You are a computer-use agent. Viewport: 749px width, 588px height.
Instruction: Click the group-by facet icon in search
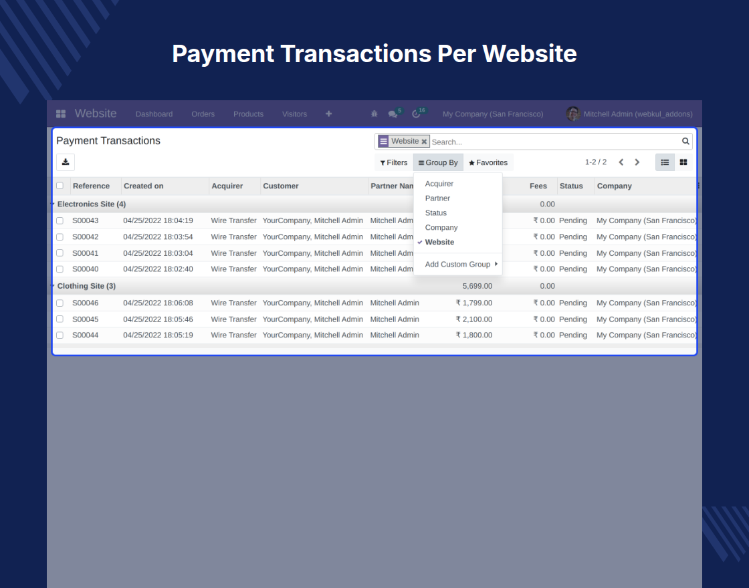click(x=384, y=141)
